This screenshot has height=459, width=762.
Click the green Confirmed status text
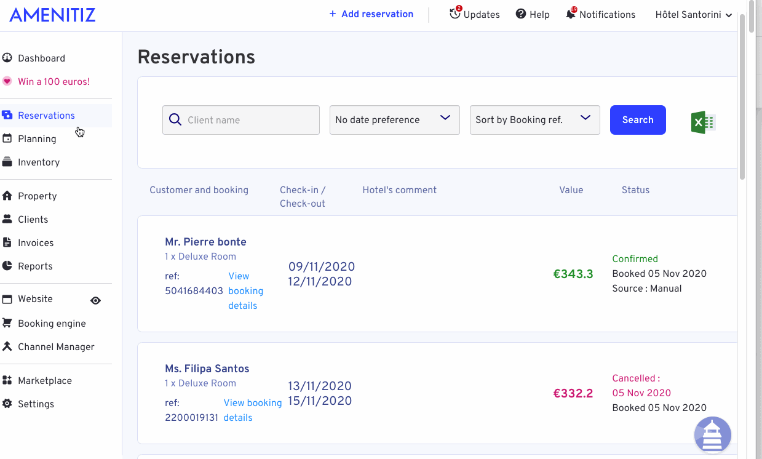point(635,259)
